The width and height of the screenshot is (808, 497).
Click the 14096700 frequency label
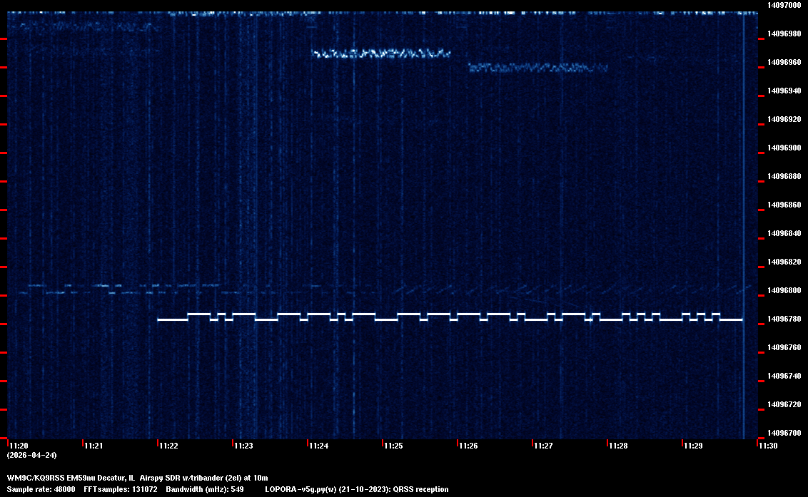pyautogui.click(x=784, y=433)
